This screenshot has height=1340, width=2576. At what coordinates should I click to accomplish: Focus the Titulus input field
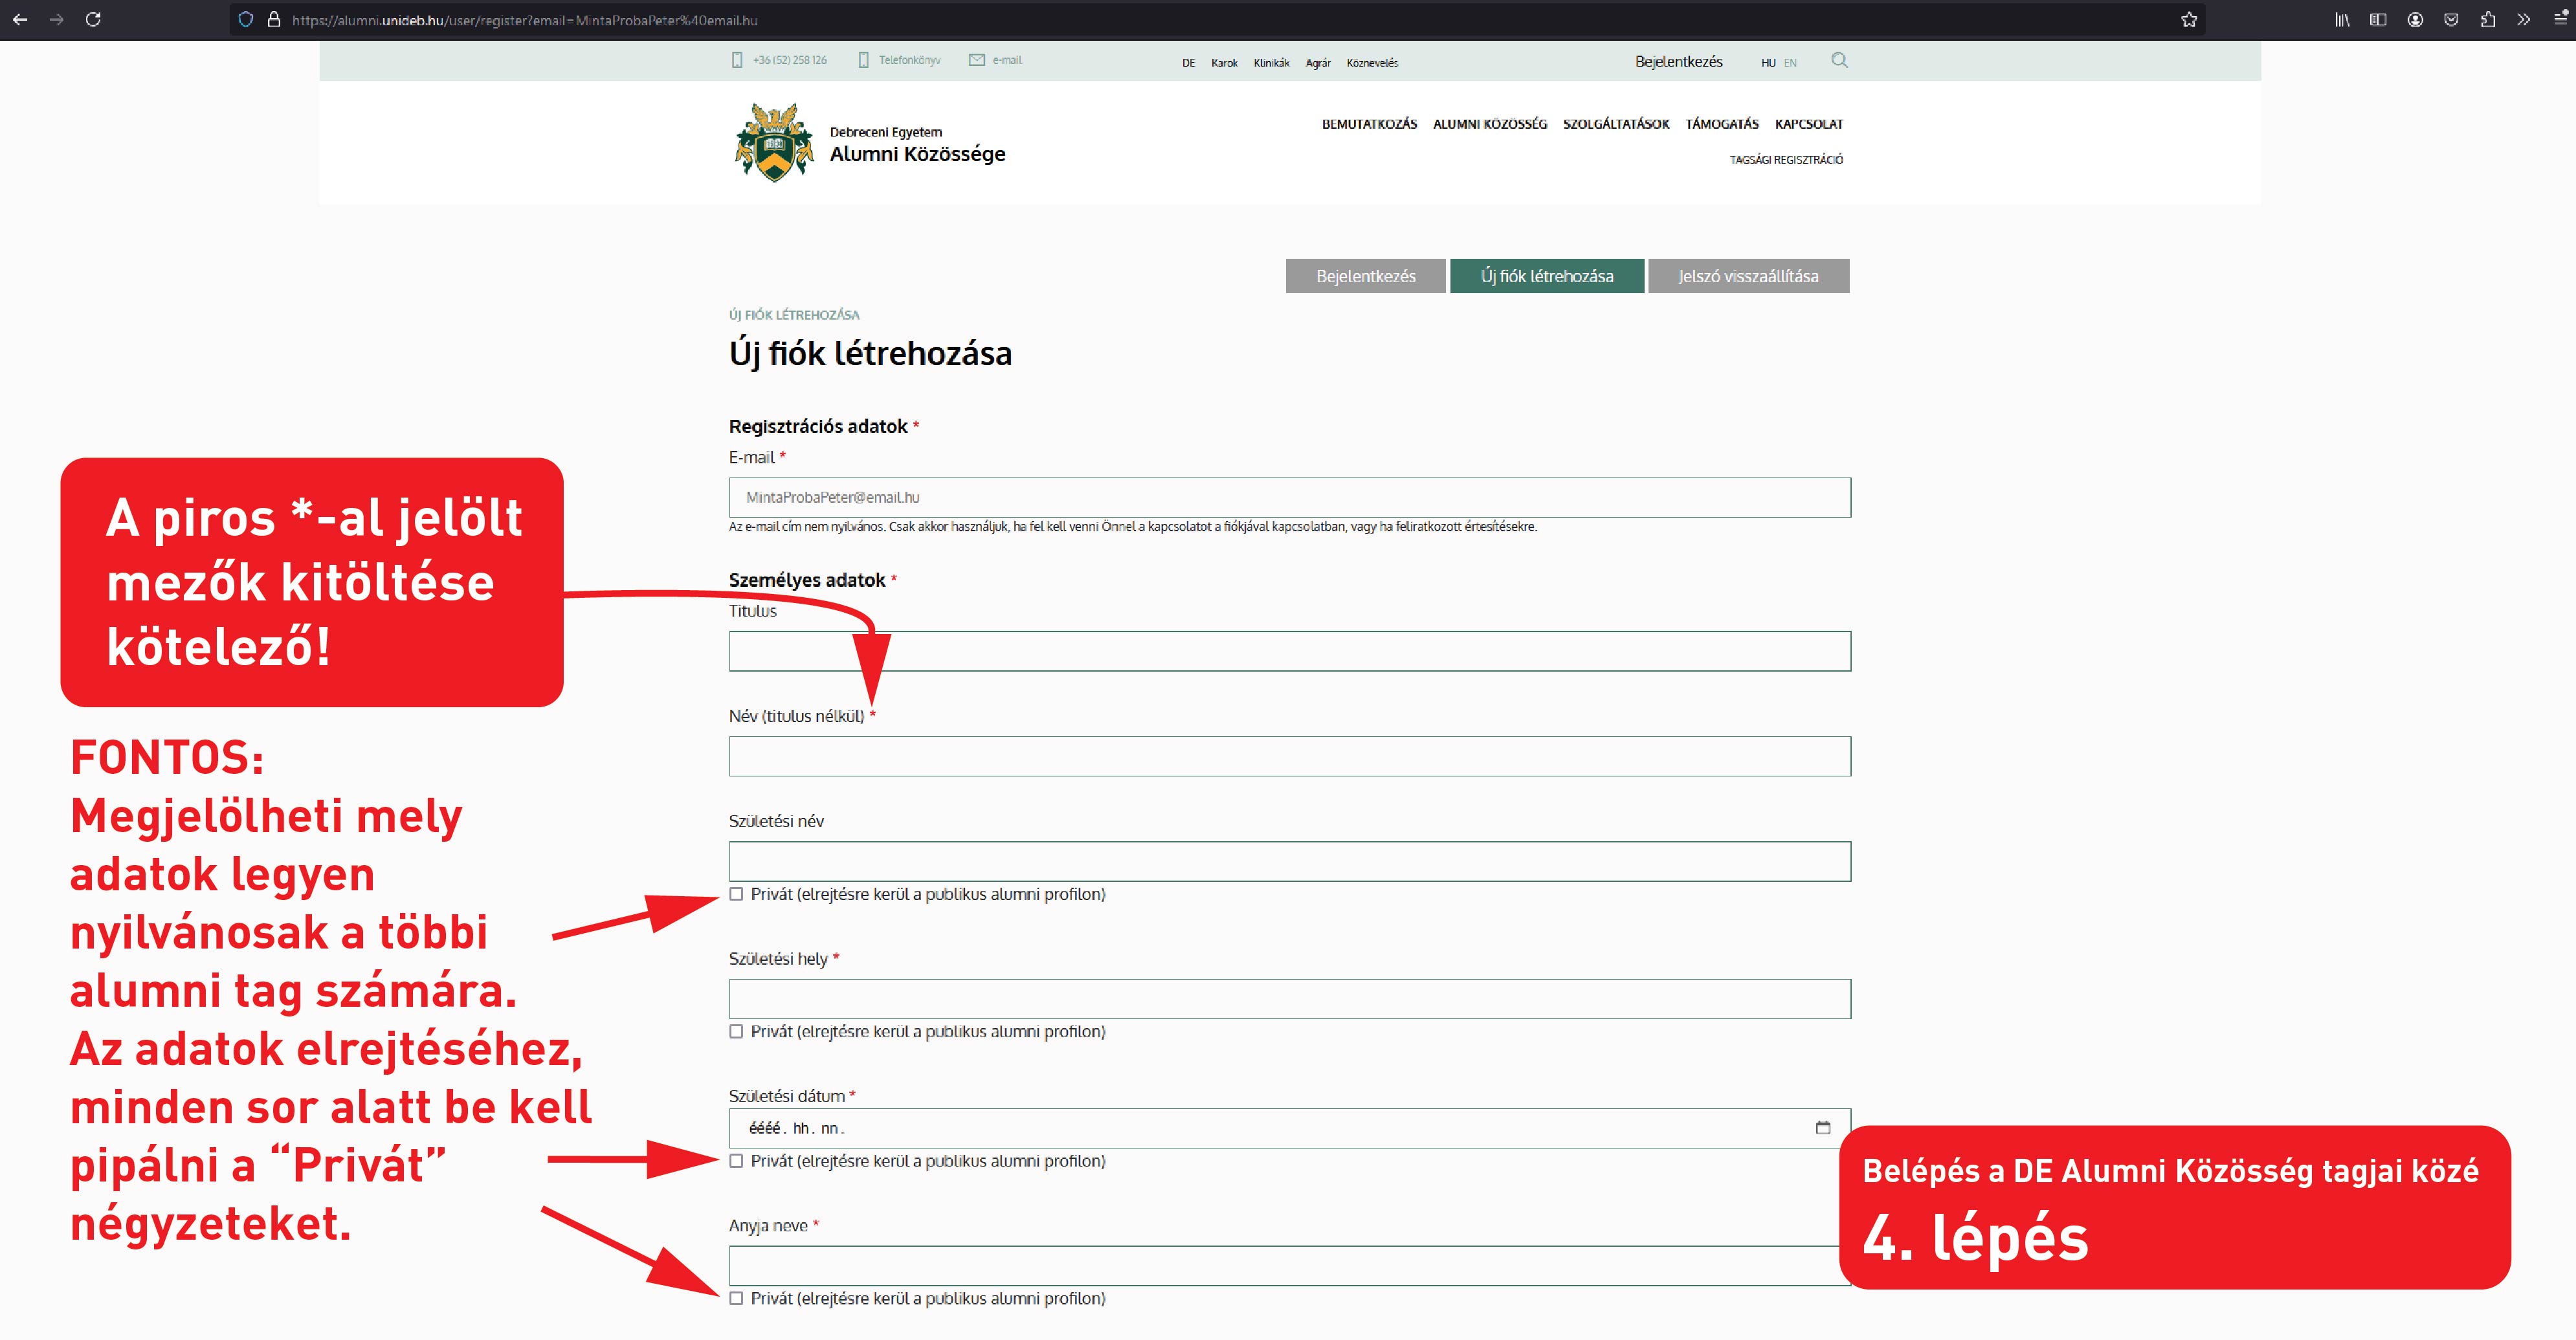coord(1290,651)
